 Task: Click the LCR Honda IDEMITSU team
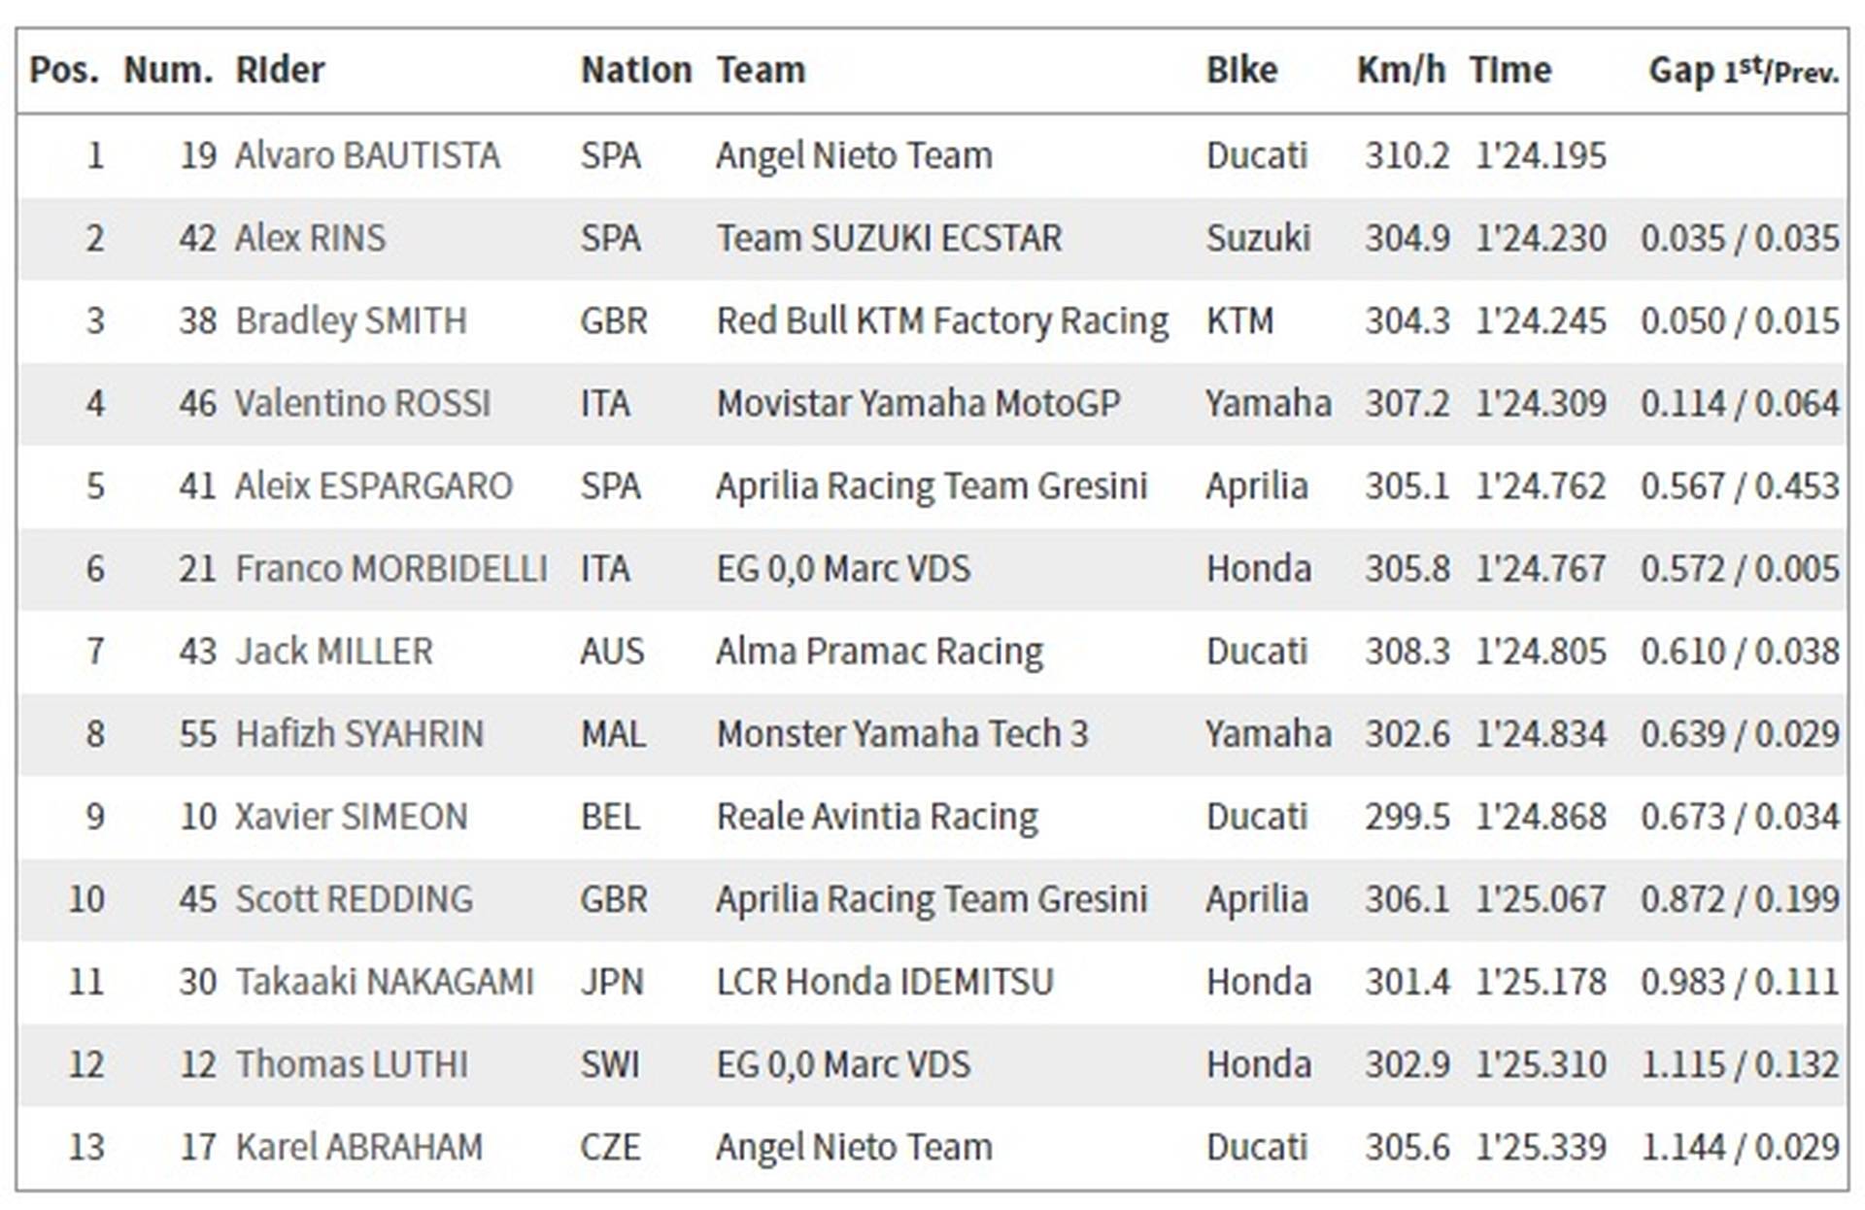pos(885,982)
